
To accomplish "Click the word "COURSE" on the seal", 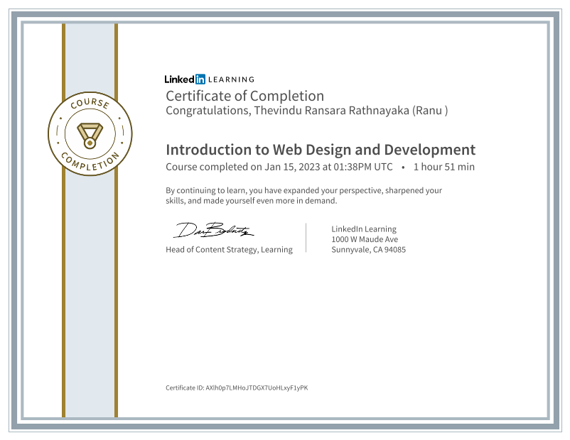I will coord(90,105).
